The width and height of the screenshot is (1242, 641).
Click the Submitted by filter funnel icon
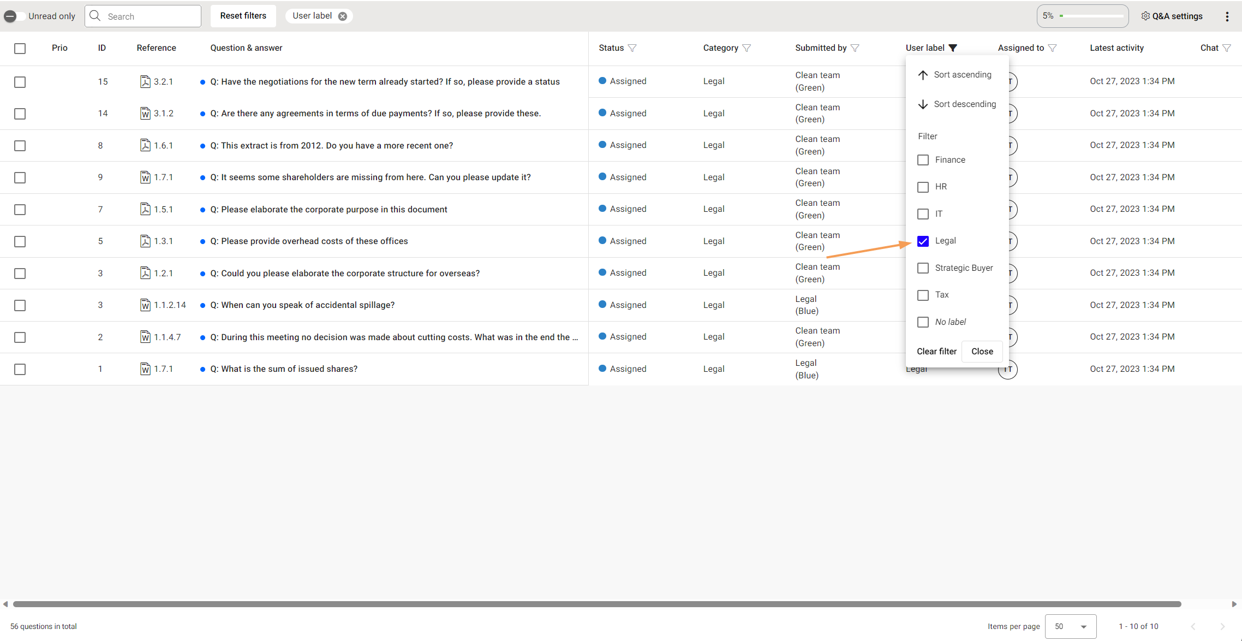click(x=855, y=48)
